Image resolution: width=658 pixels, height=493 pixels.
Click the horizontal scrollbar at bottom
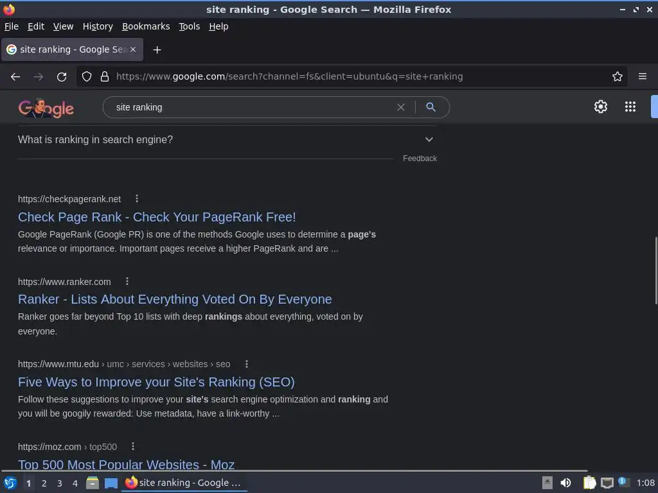(294, 471)
